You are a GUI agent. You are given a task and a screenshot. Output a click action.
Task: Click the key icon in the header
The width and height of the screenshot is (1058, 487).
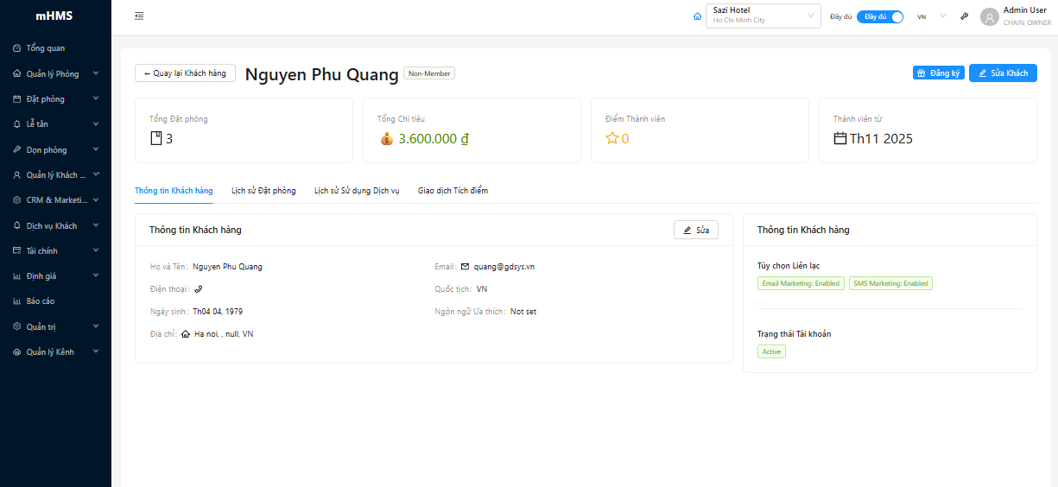click(x=964, y=16)
